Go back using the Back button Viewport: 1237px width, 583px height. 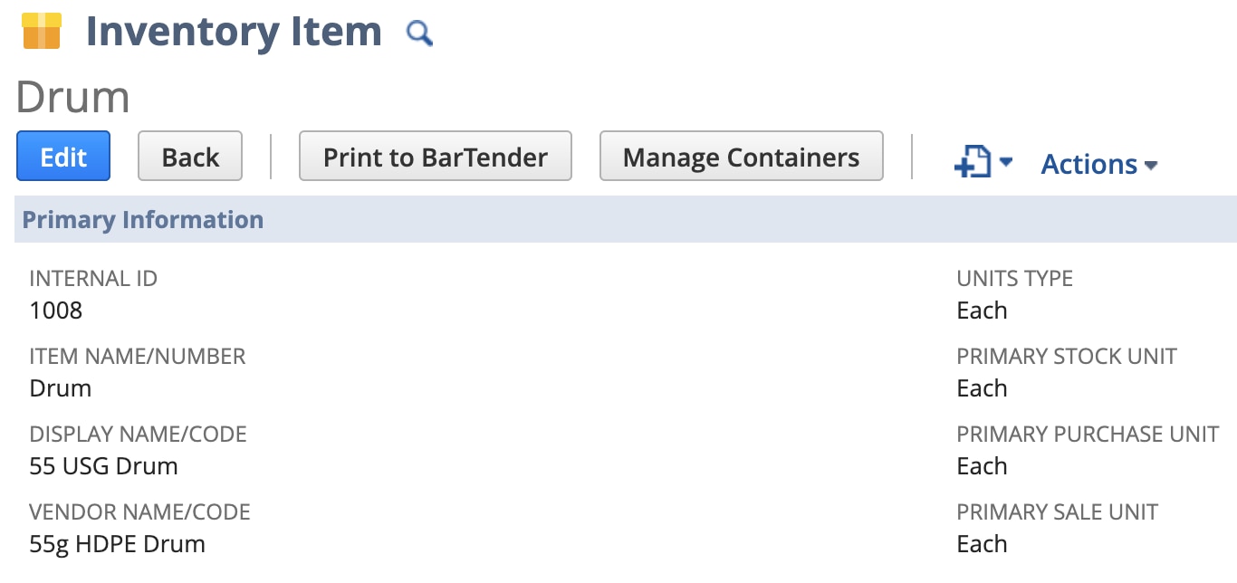click(190, 157)
